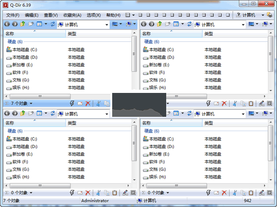This screenshot has height=207, width=277.
Task: Click 类型 column header in top-left pane
Action: pos(72,34)
